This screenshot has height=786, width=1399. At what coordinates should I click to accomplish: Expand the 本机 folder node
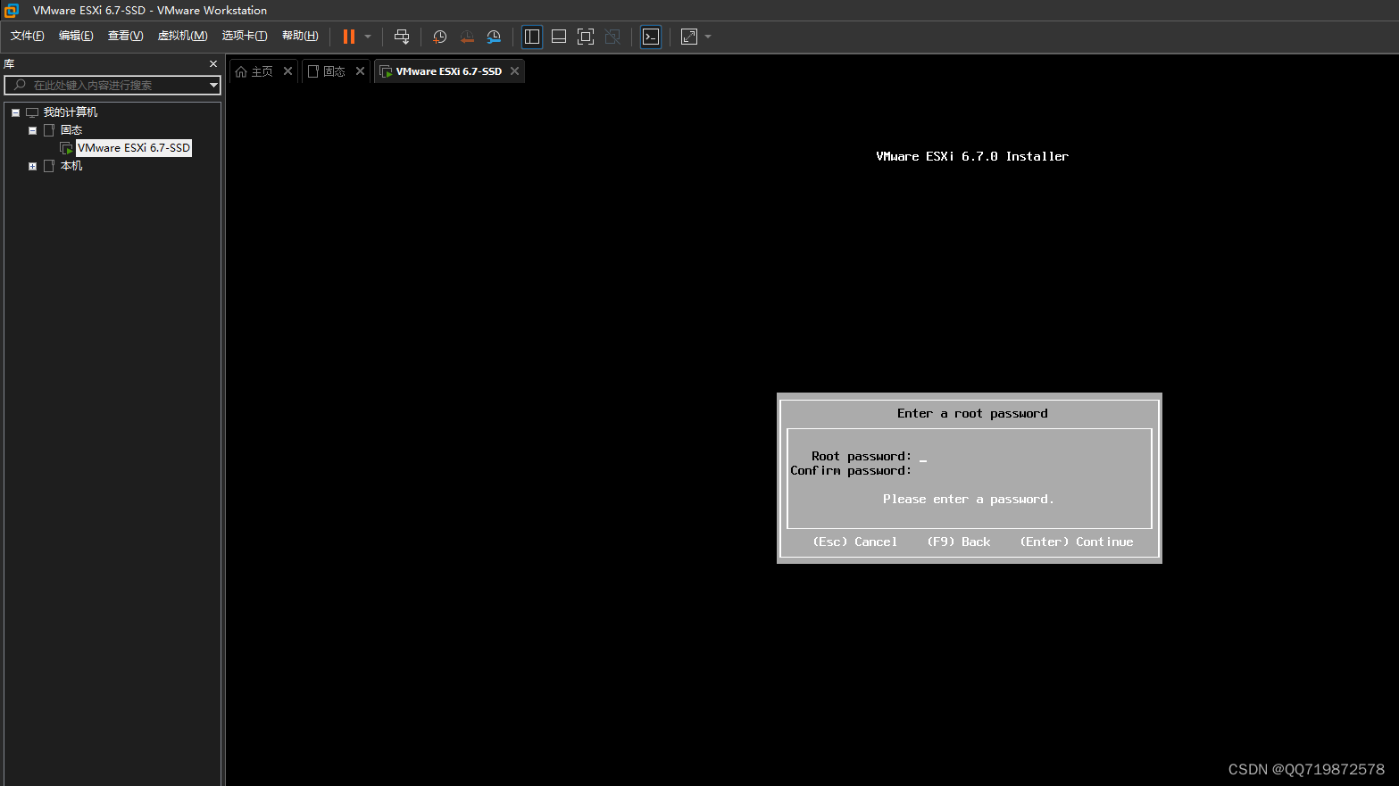[x=32, y=166]
